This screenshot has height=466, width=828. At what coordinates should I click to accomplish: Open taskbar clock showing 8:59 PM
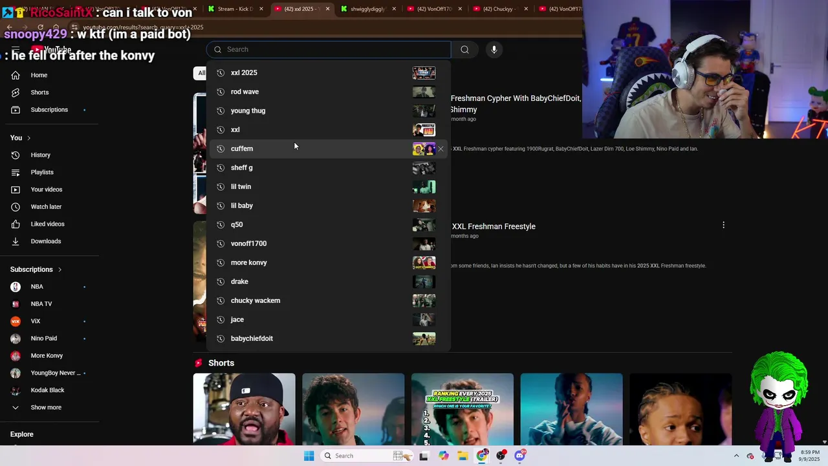tap(810, 456)
